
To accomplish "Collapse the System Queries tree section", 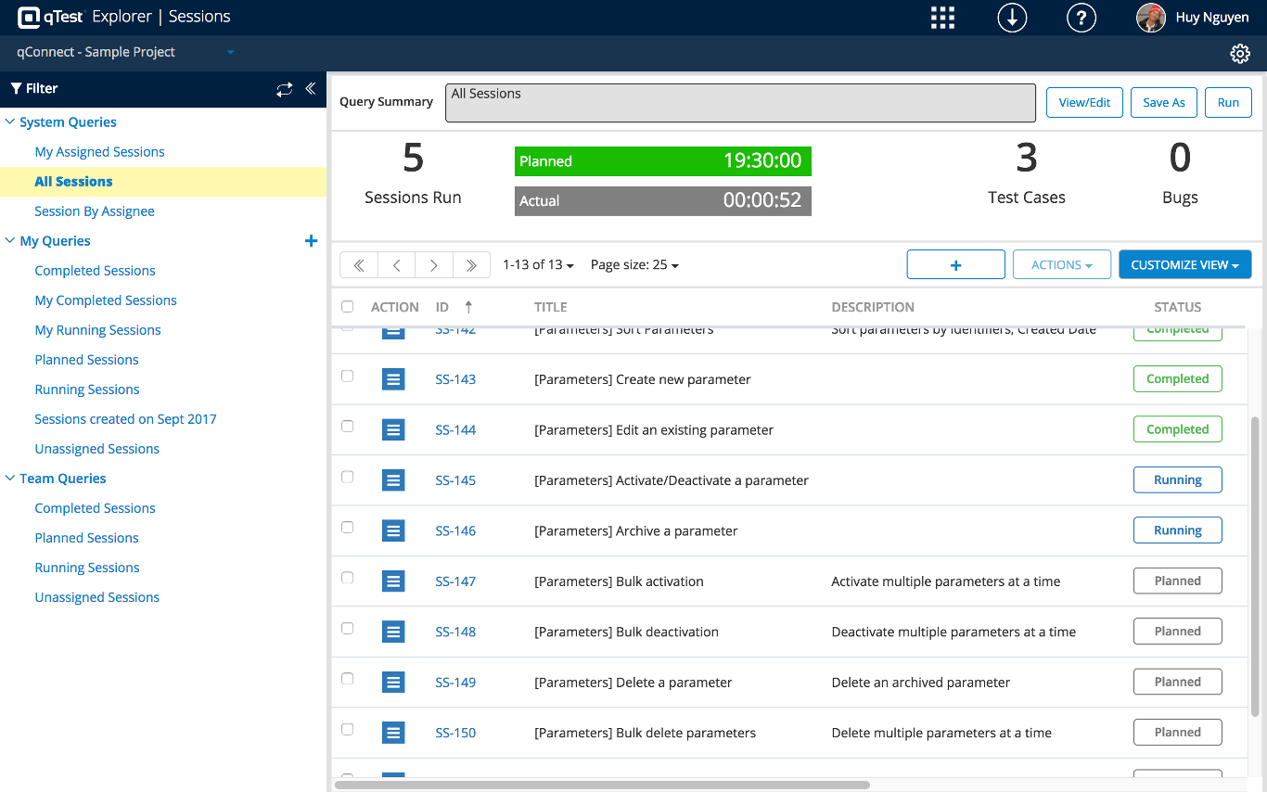I will [10, 122].
